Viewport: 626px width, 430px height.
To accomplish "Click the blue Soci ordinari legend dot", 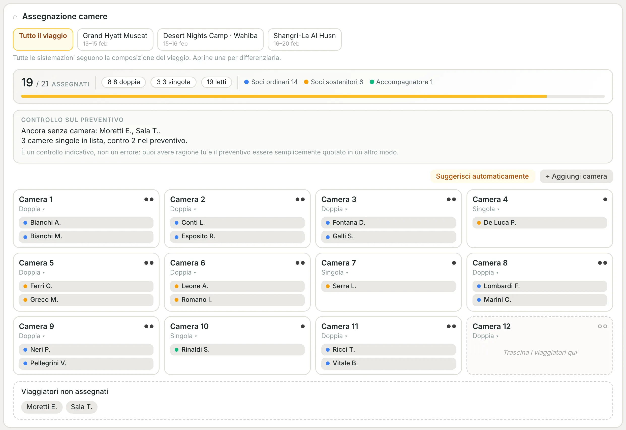I will click(x=246, y=82).
